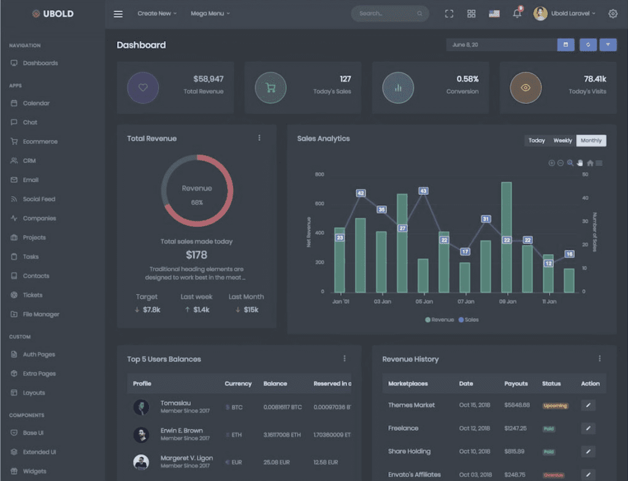
Task: Open the US flag language selector
Action: pyautogui.click(x=494, y=13)
